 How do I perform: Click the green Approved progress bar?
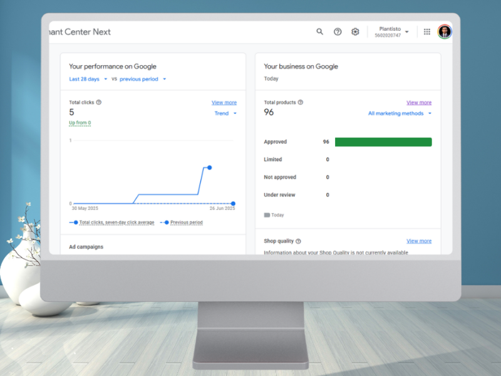click(383, 142)
